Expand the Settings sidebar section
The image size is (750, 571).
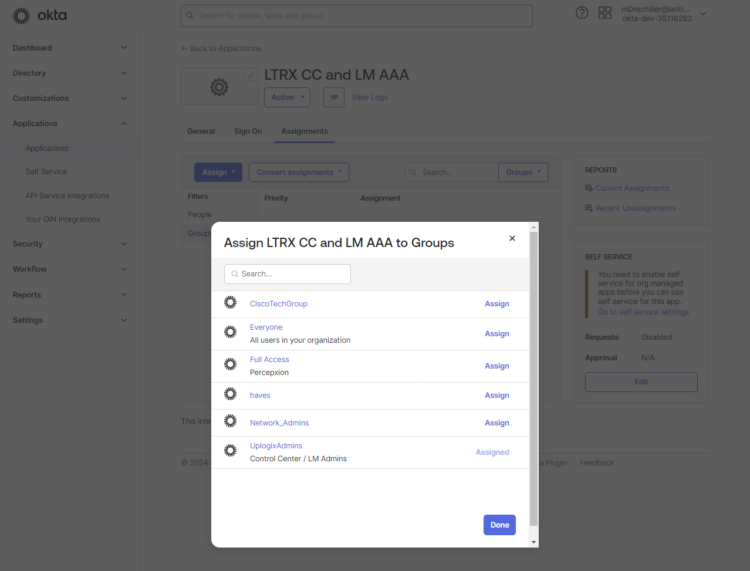pos(124,320)
